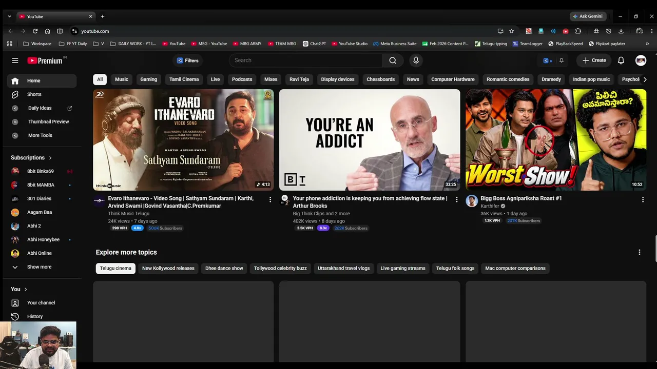
Task: Select the Tamil Cinema chip
Action: 184,79
